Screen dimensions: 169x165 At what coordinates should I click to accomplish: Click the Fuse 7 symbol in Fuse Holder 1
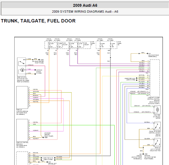78,45
